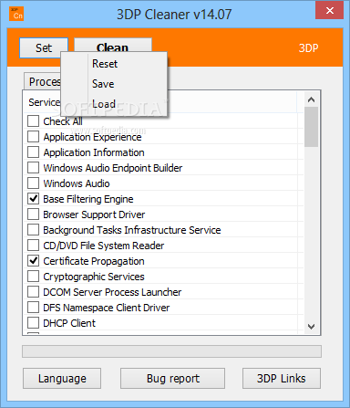Open the Language button
Image resolution: width=350 pixels, height=408 pixels.
(62, 378)
